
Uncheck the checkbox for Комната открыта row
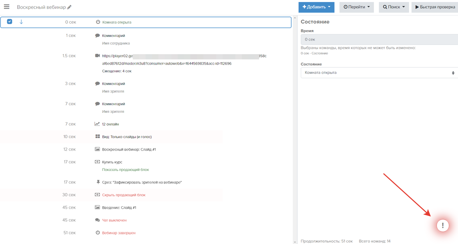[x=10, y=22]
